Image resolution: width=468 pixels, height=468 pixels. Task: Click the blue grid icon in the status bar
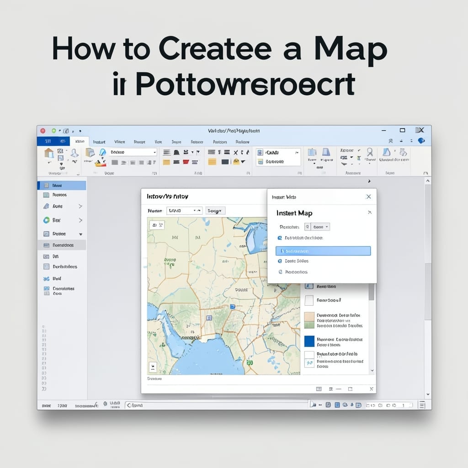(x=337, y=405)
